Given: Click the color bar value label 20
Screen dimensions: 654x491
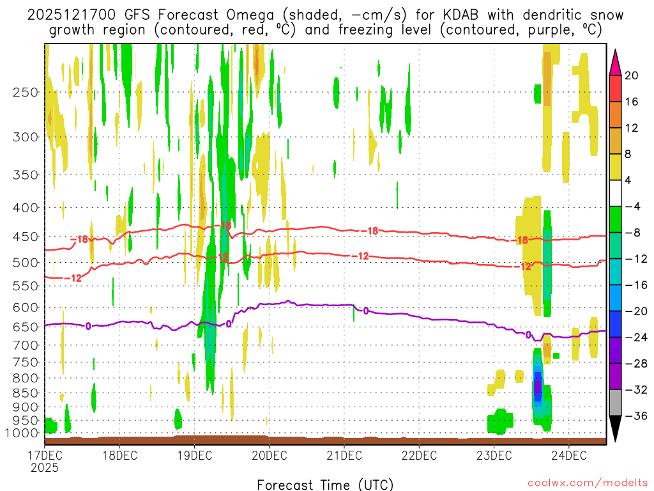Looking at the screenshot, I should coord(631,75).
